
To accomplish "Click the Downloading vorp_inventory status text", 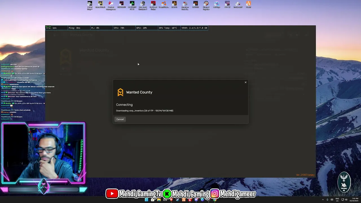I will pos(145,111).
